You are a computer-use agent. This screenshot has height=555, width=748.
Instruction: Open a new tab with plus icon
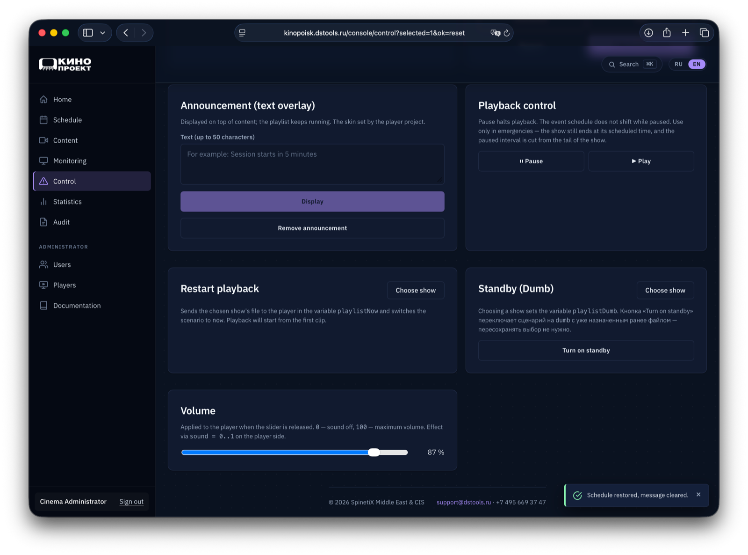[x=685, y=33]
